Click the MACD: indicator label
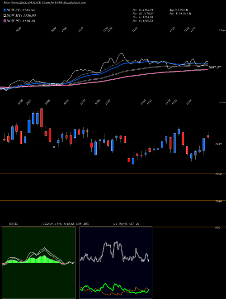 point(14,224)
